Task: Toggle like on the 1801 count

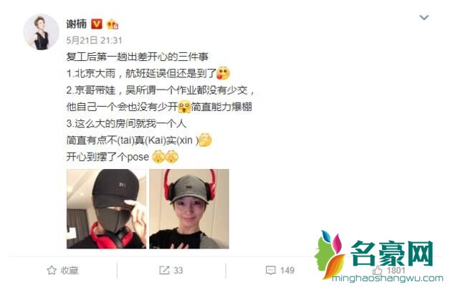Action: (x=396, y=271)
